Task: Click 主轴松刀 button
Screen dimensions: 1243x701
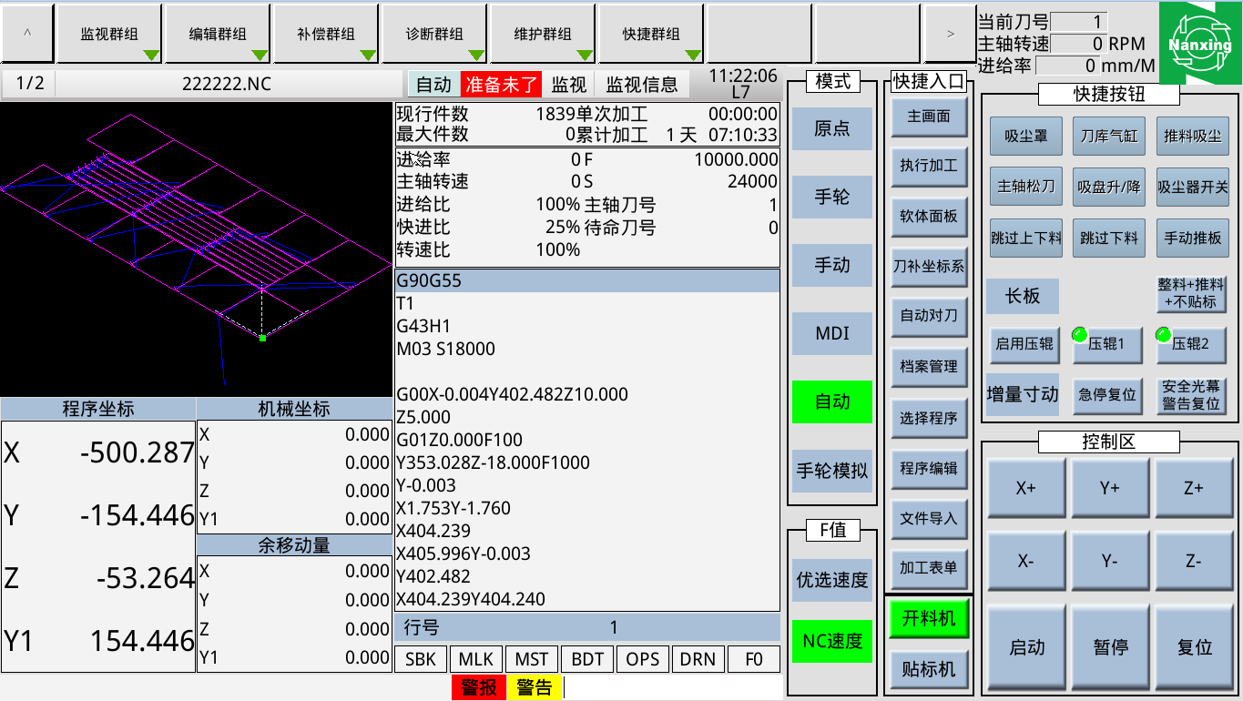Action: point(1026,187)
